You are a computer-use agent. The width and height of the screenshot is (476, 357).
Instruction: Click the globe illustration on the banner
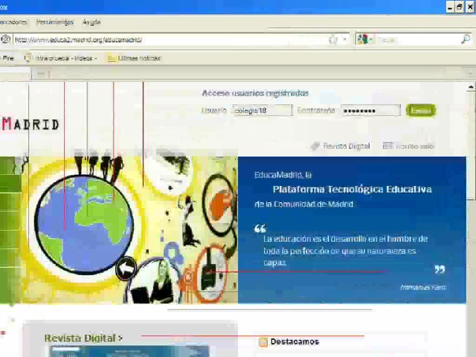pyautogui.click(x=84, y=225)
